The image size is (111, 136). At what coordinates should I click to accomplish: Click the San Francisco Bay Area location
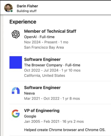44,47
